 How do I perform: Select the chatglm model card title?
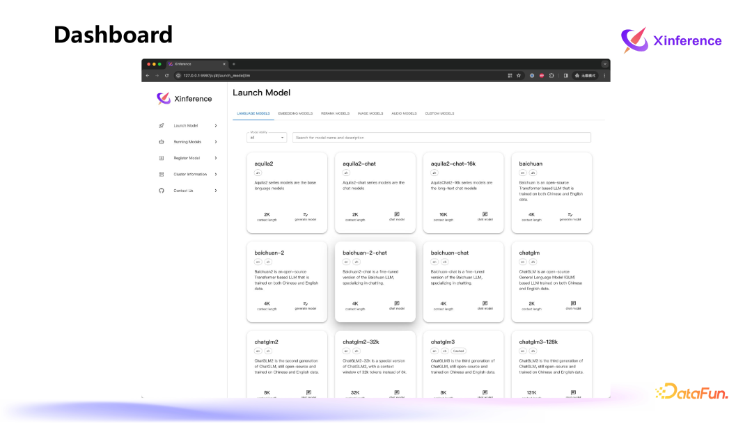[529, 253]
